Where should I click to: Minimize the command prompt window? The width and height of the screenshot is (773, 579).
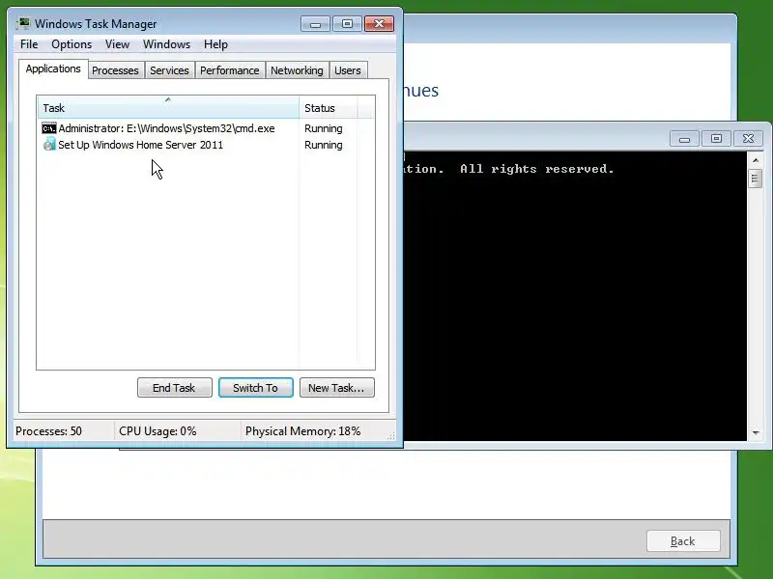tap(684, 139)
